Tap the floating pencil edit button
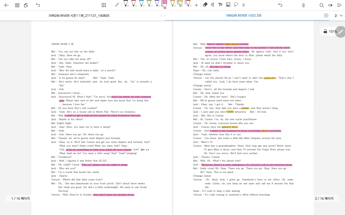Viewport: 345px width, 215px height. 340,32
